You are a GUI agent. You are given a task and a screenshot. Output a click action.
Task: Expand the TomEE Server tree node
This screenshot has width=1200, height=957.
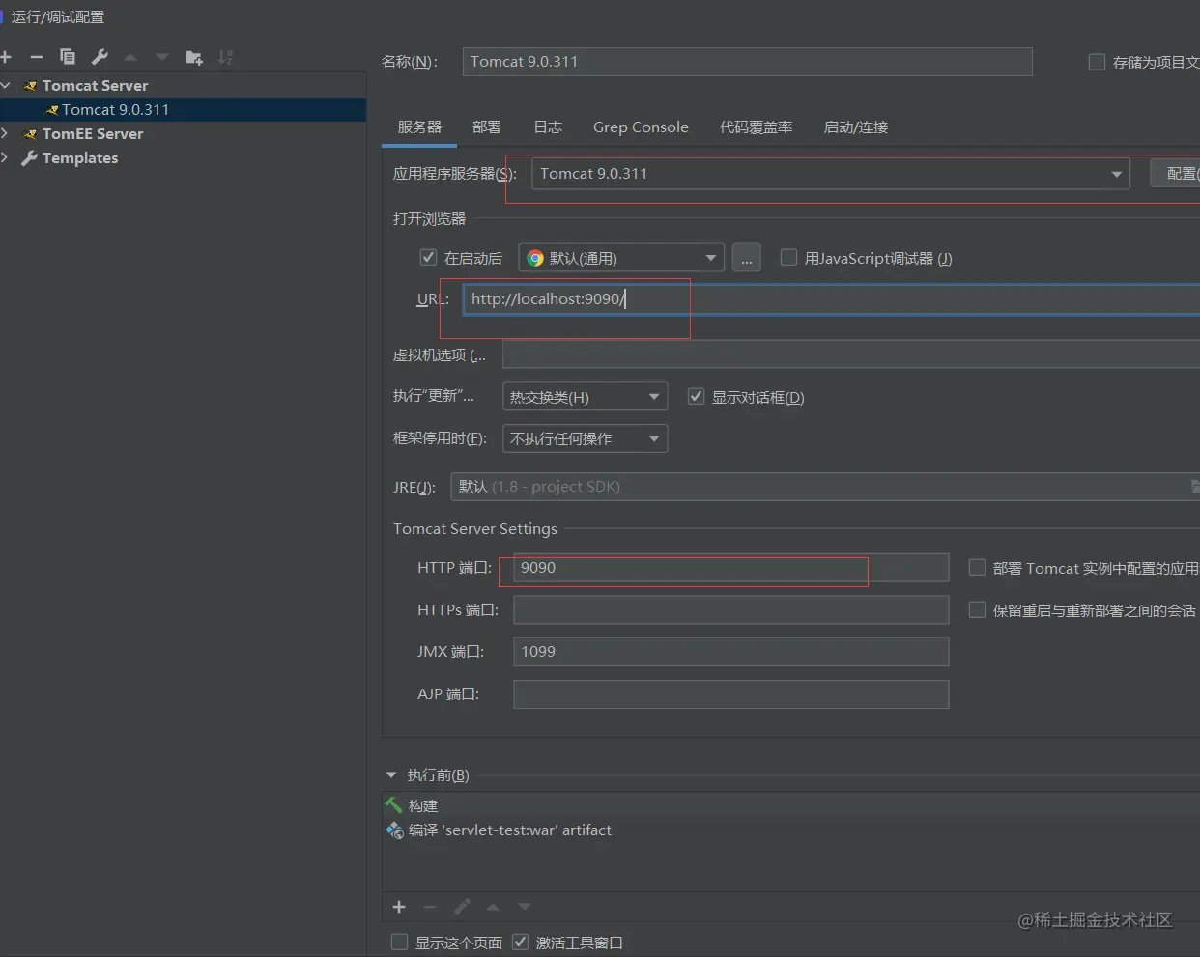pyautogui.click(x=5, y=134)
